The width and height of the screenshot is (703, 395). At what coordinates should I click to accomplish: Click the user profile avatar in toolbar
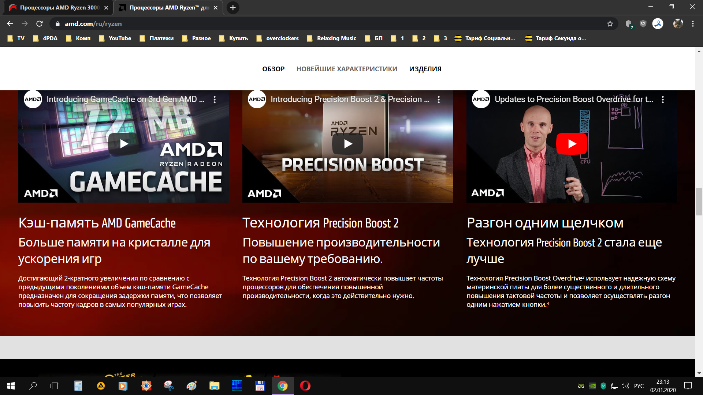click(678, 24)
